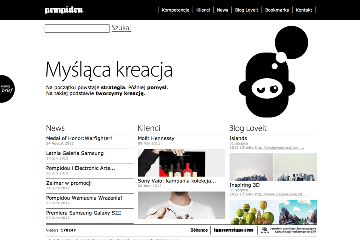360x240 pixels.
Task: Open Blog Loveit in the top navigation
Action: click(247, 10)
